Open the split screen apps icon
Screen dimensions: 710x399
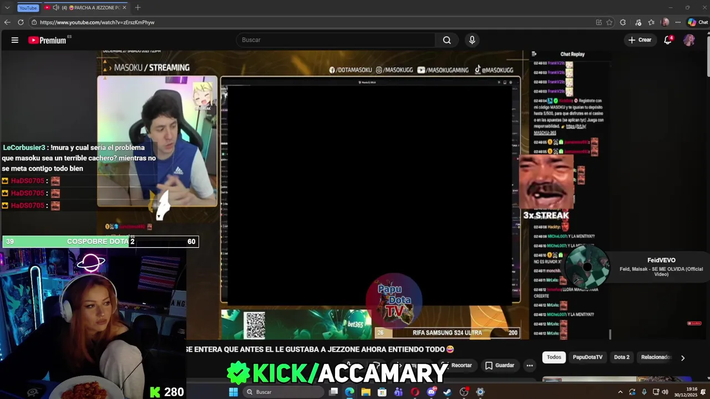(x=599, y=22)
